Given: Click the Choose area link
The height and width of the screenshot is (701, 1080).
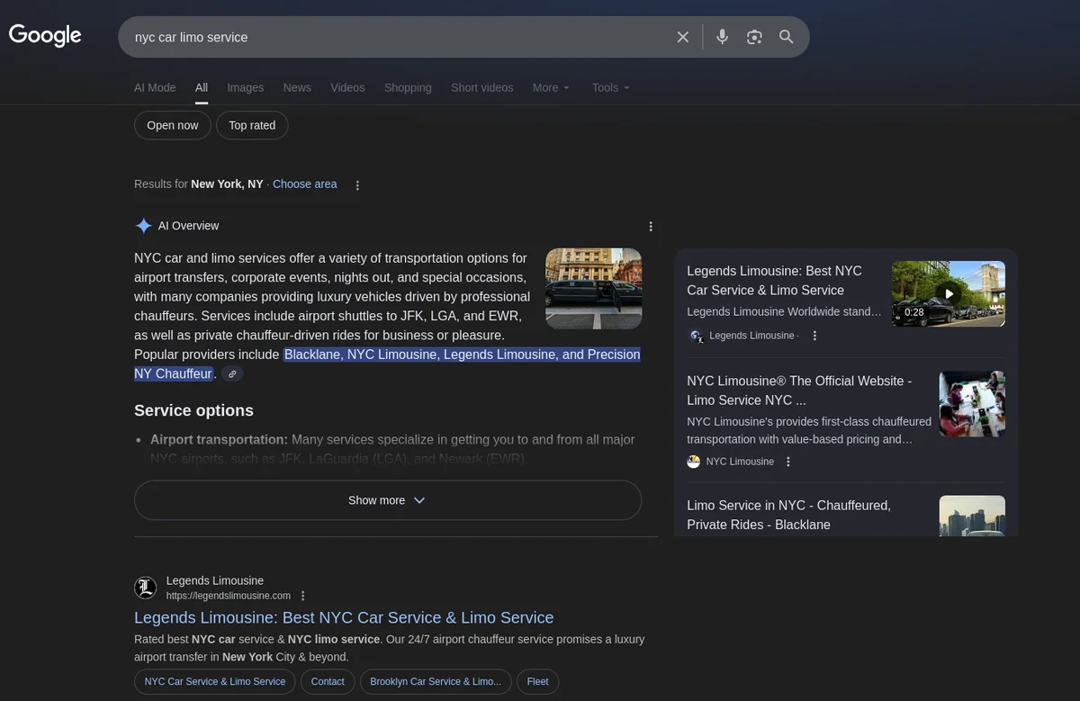Looking at the screenshot, I should pos(304,184).
